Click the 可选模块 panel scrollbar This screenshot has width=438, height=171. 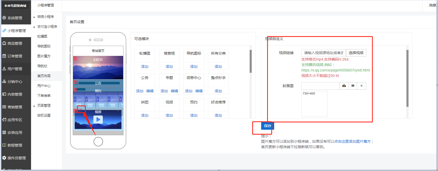click(251, 61)
